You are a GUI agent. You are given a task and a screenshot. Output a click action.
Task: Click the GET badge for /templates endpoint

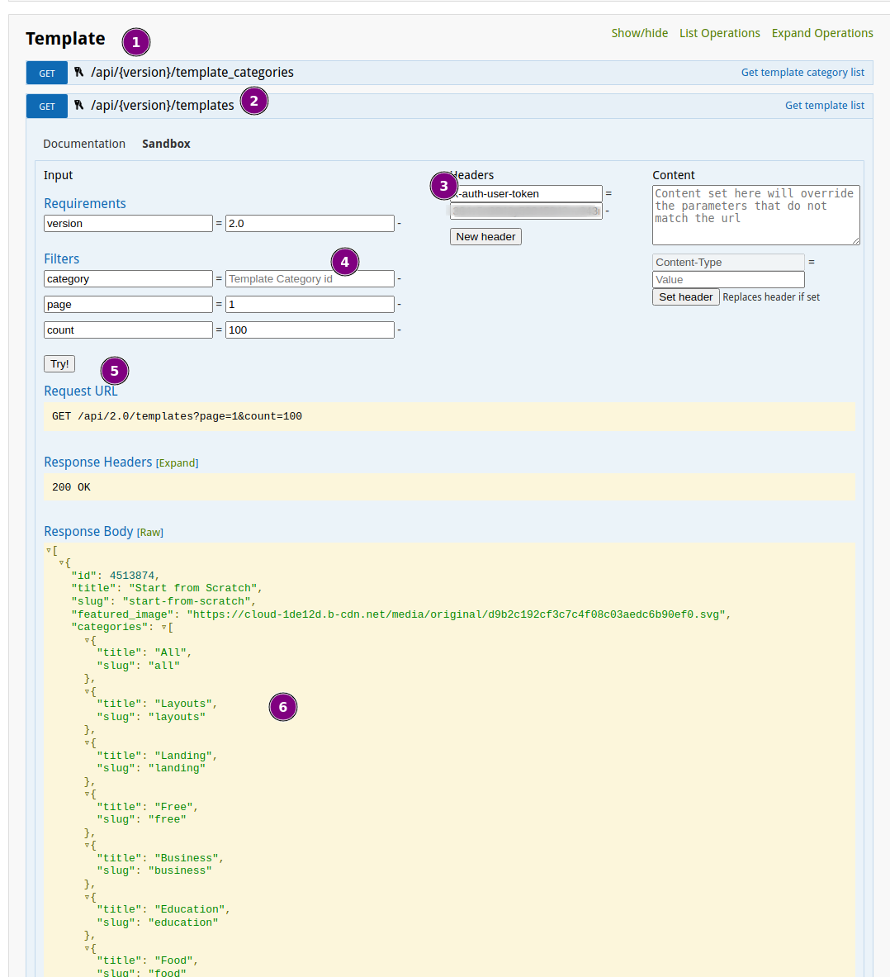(47, 106)
